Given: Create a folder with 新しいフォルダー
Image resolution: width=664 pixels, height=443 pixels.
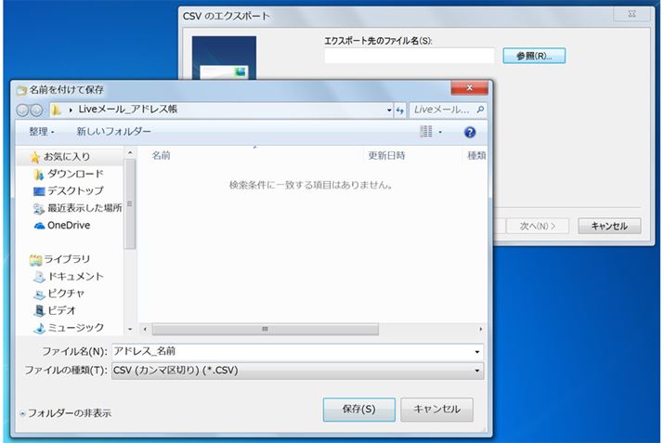Looking at the screenshot, I should 113,132.
